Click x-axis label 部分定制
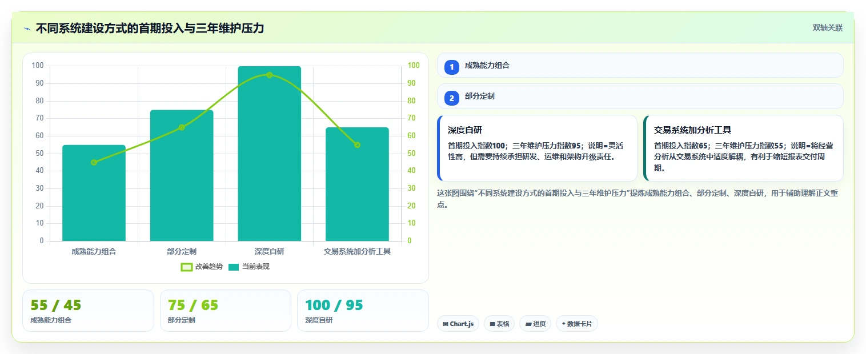The image size is (866, 354). click(182, 251)
